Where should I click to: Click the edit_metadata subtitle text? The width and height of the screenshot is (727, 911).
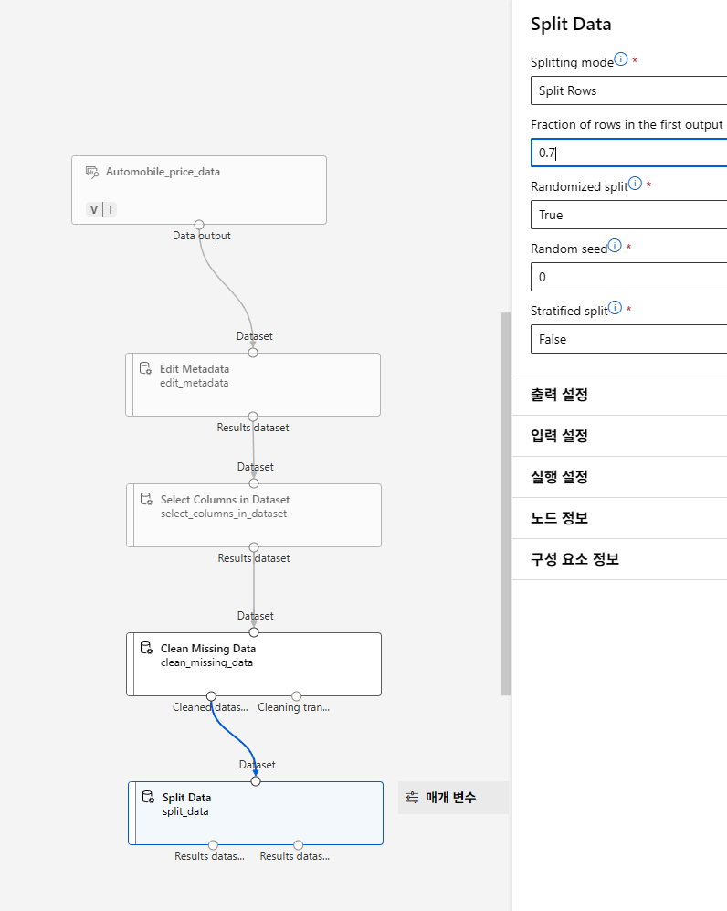(x=194, y=383)
